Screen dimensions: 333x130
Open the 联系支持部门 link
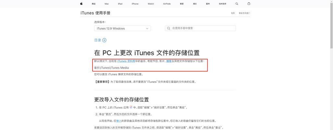(244, 13)
